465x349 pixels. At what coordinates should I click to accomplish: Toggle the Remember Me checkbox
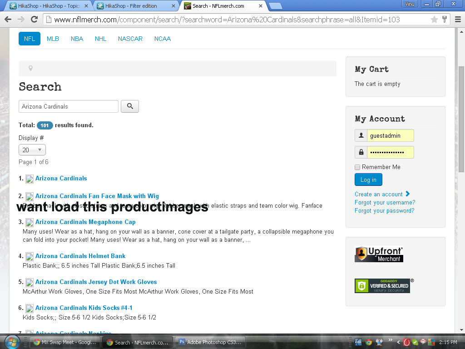357,167
